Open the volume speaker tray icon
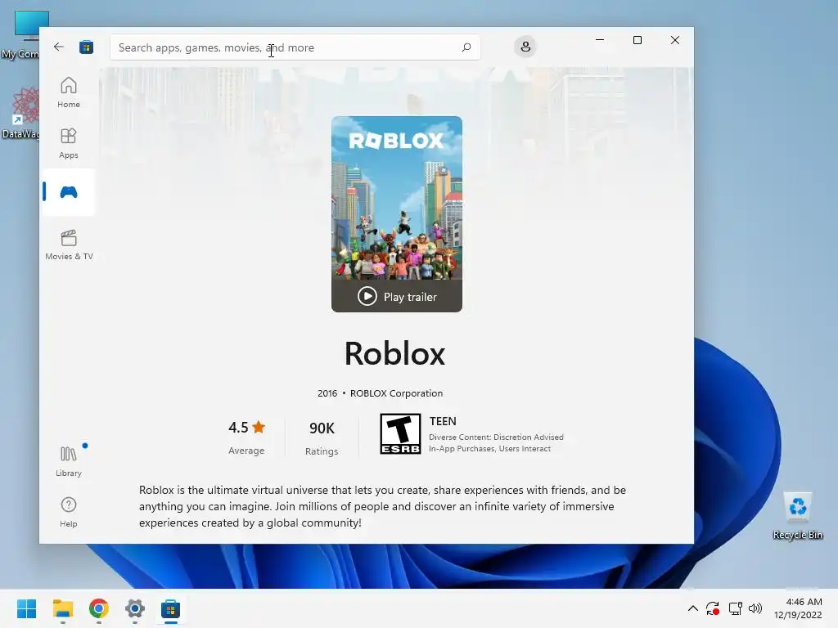838x628 pixels. pos(755,608)
